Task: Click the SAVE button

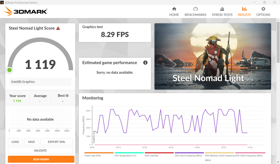Action: pos(31,142)
